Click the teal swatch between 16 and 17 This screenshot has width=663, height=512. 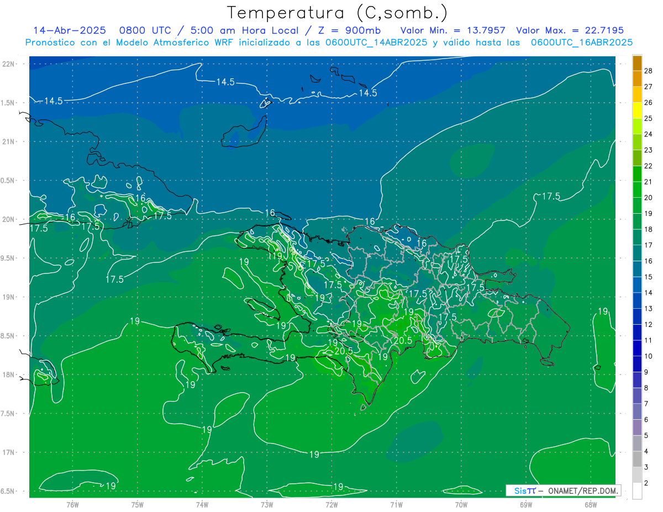[x=637, y=253]
